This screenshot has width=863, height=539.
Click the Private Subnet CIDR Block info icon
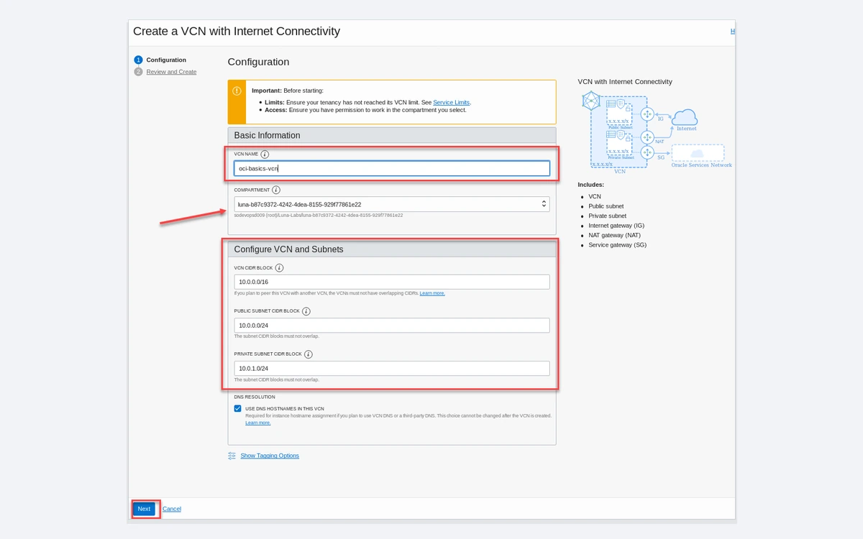point(309,354)
